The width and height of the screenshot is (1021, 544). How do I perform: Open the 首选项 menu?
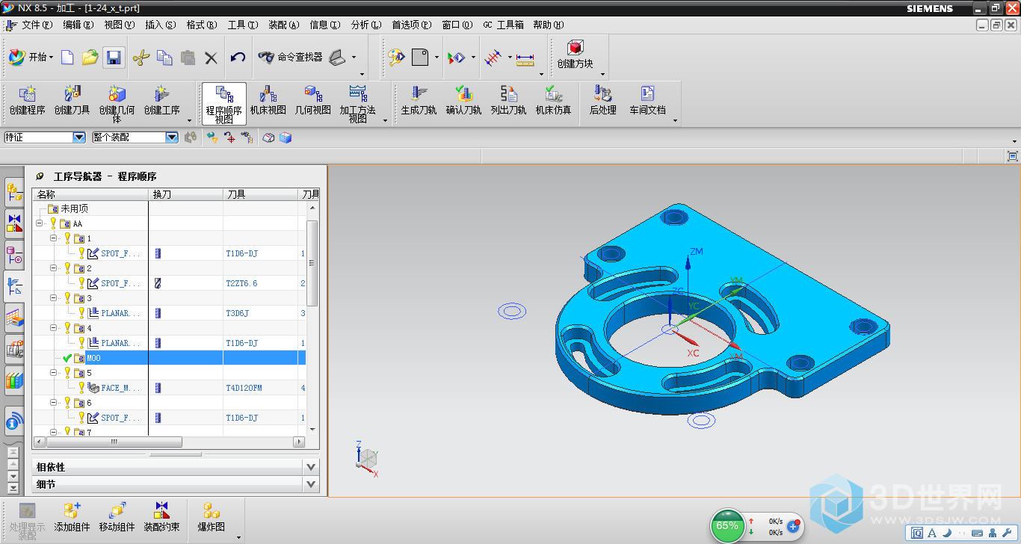pos(411,25)
